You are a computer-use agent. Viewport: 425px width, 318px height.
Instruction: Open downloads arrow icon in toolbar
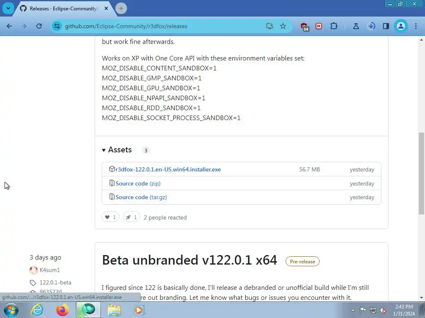click(371, 26)
